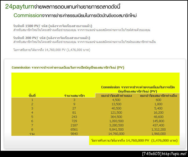The height and width of the screenshot is (157, 188).
Task: Click the 'แนะนำโดยสมาชิกท่านอื่น' column header
Action: 158,96
